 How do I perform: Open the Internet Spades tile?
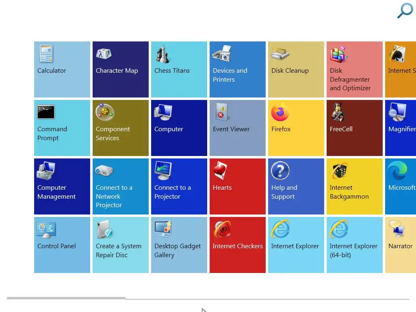(x=401, y=69)
